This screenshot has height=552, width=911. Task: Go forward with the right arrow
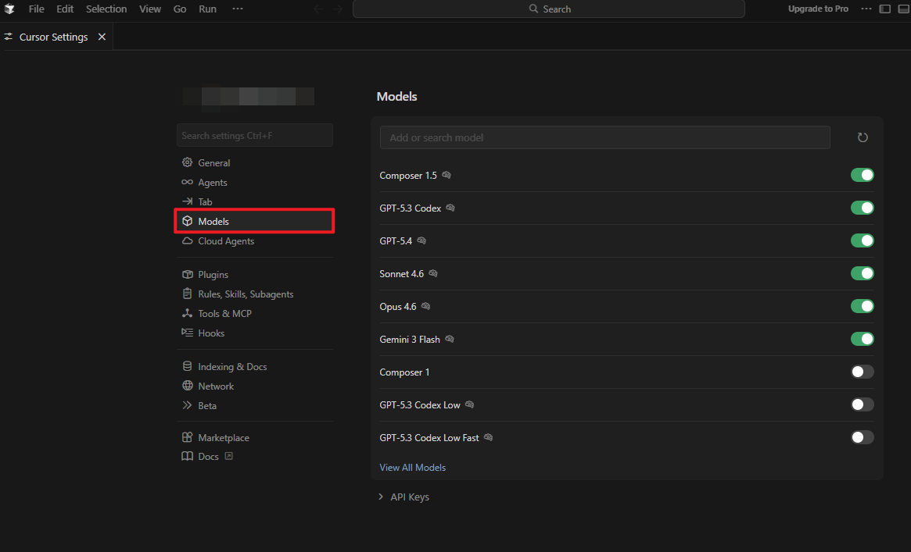point(338,9)
